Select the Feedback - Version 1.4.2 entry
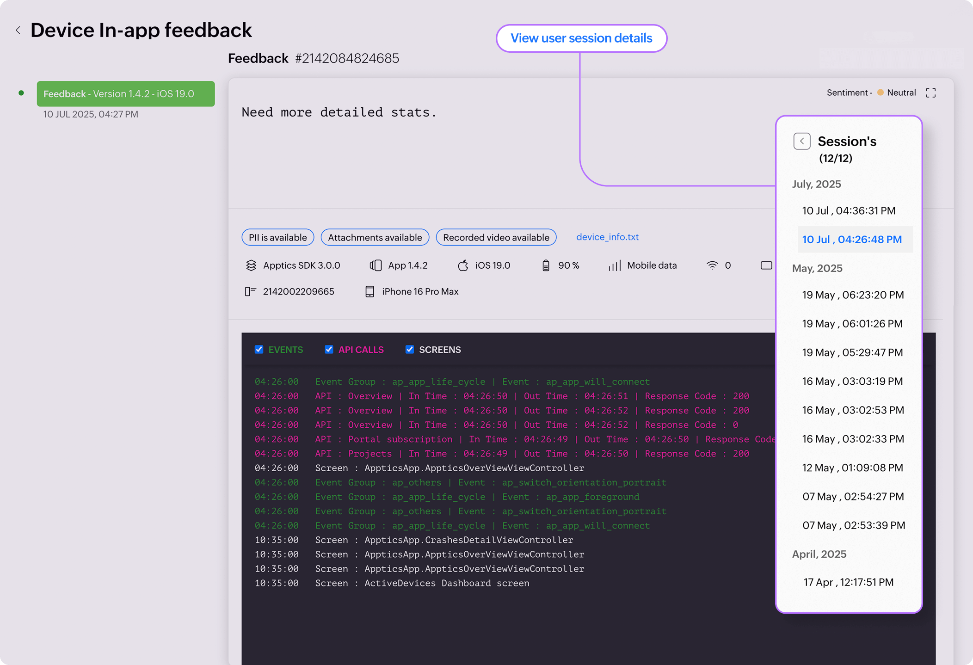This screenshot has width=973, height=665. tap(126, 93)
